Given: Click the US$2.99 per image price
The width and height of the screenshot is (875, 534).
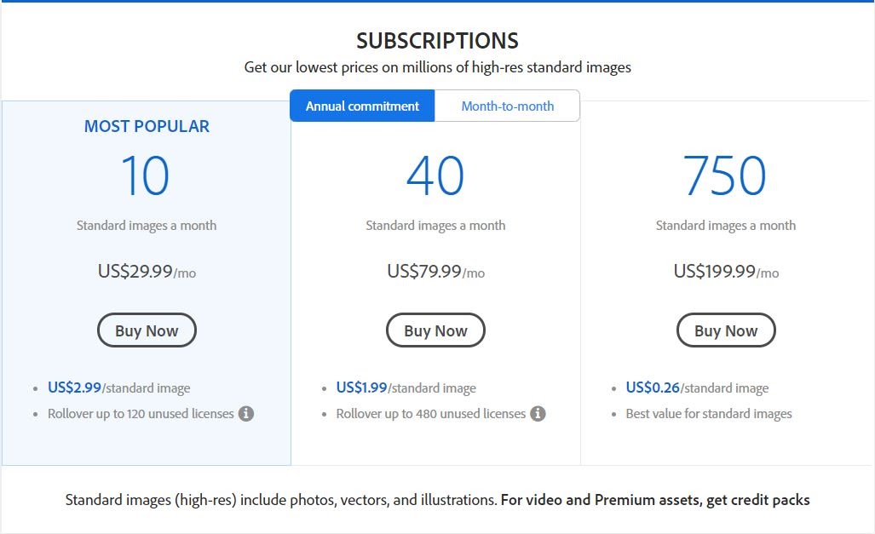Looking at the screenshot, I should (74, 388).
